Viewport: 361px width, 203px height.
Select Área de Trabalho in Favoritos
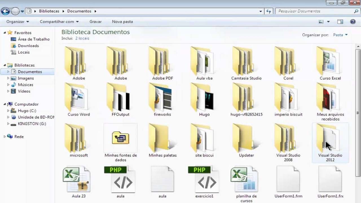34,39
